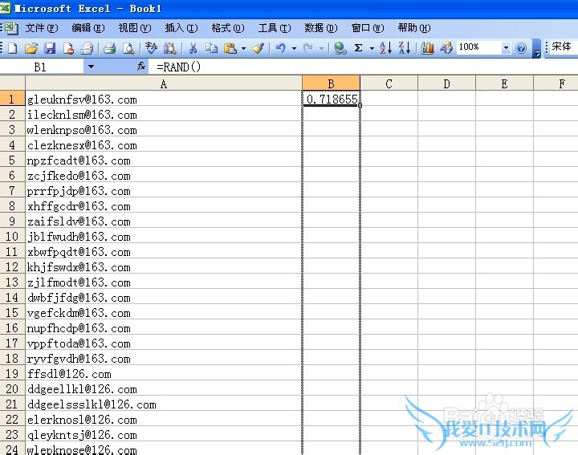Image resolution: width=578 pixels, height=455 pixels.
Task: Insert hyperlink with the globe icon
Action: 340,48
